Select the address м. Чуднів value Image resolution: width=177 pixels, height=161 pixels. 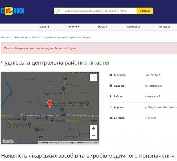point(161,107)
